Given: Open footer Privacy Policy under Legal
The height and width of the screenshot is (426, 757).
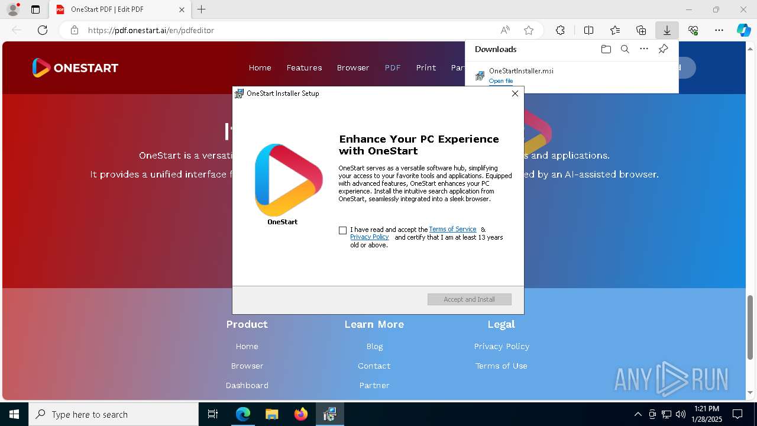Looking at the screenshot, I should pos(502,346).
